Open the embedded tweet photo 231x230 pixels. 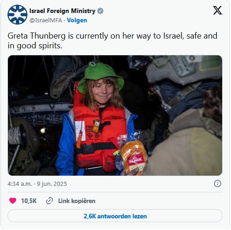(x=115, y=115)
